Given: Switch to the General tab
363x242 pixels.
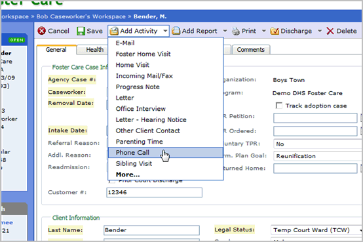Looking at the screenshot, I should [56, 50].
